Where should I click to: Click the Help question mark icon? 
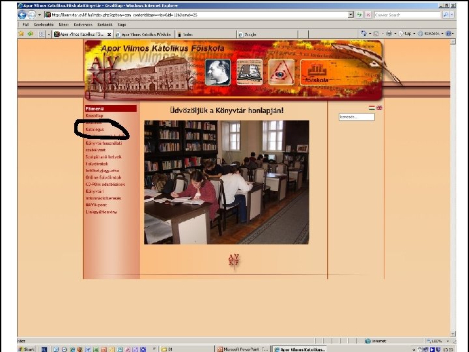tap(448, 33)
